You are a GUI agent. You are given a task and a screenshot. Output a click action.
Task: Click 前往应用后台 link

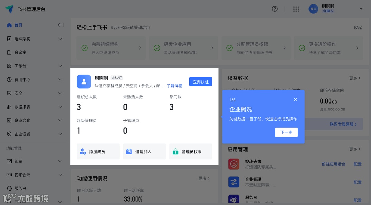(x=333, y=164)
